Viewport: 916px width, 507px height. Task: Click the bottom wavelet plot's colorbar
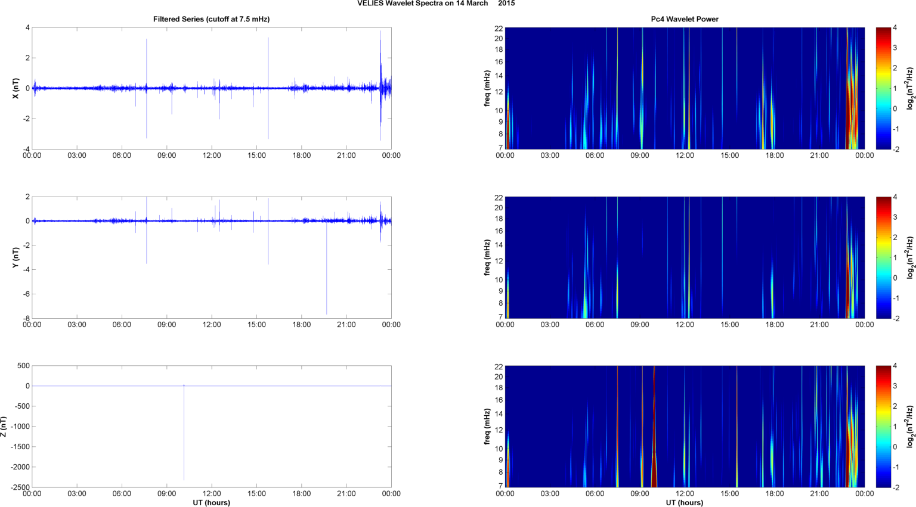point(883,427)
